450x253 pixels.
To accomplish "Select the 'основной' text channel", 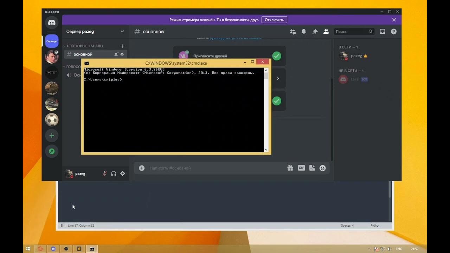I will 95,54.
